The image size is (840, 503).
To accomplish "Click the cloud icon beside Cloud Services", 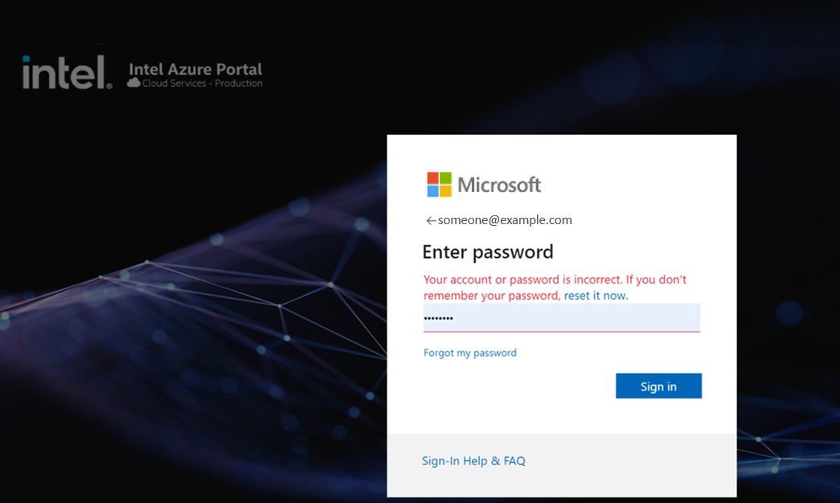I will click(x=134, y=83).
